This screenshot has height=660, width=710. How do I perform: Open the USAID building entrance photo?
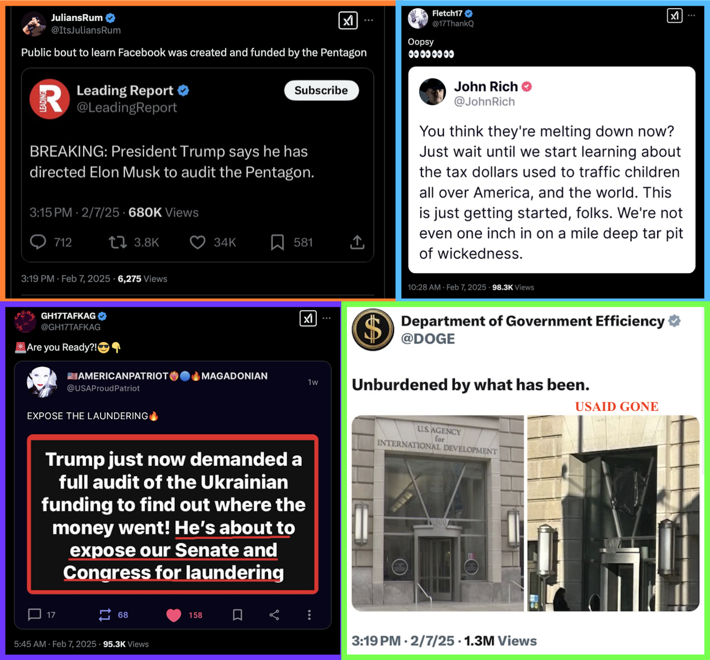[438, 513]
